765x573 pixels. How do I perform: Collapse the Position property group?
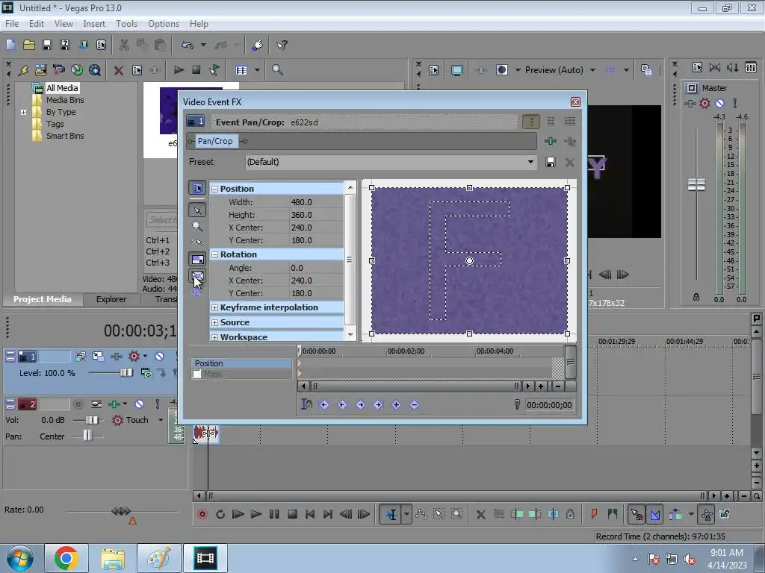214,189
